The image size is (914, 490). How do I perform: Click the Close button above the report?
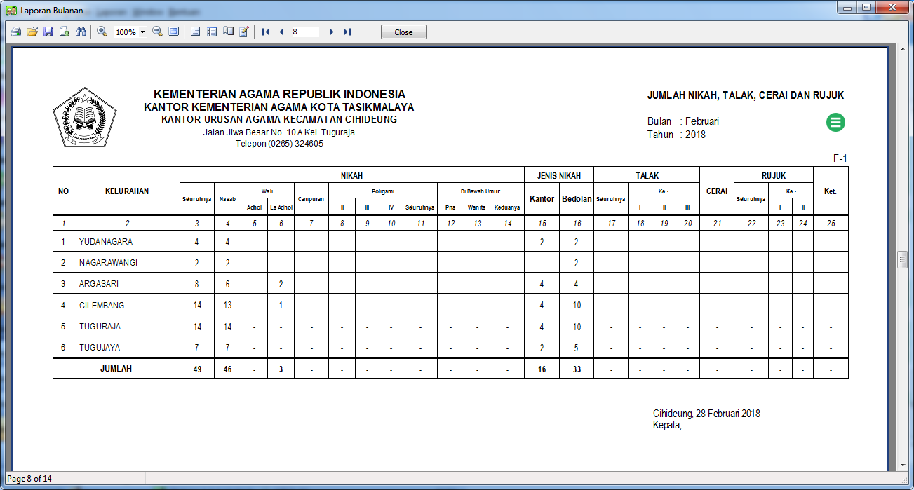click(x=403, y=31)
